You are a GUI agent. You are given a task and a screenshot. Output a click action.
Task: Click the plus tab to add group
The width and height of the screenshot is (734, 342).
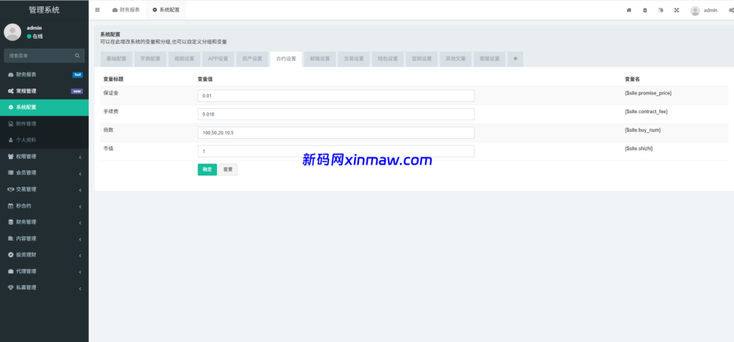point(515,59)
